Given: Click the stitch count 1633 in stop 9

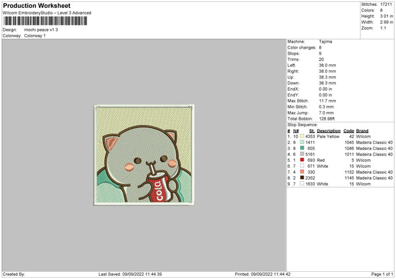Looking at the screenshot, I should click(310, 184).
